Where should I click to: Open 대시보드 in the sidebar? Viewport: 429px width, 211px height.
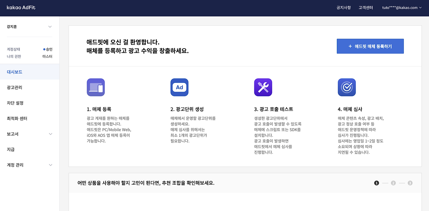coord(29,72)
